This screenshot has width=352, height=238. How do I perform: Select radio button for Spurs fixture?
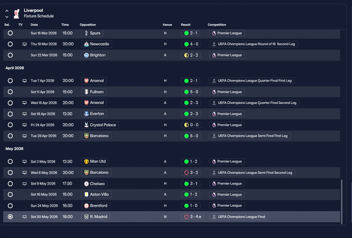pos(10,33)
